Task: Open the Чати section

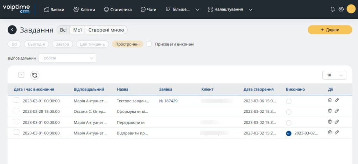Action: point(149,9)
